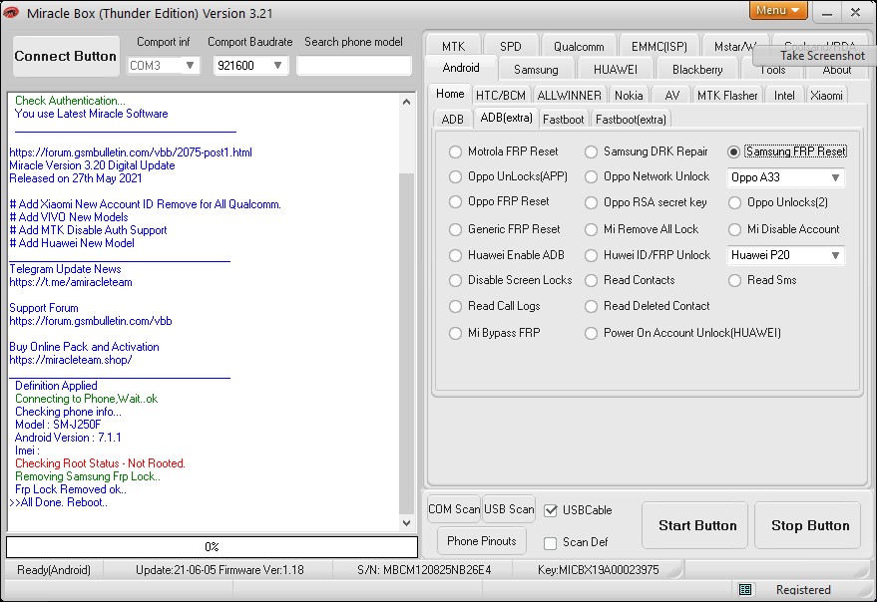The height and width of the screenshot is (602, 877).
Task: Open the Xiaomi sub-tab
Action: pyautogui.click(x=826, y=95)
